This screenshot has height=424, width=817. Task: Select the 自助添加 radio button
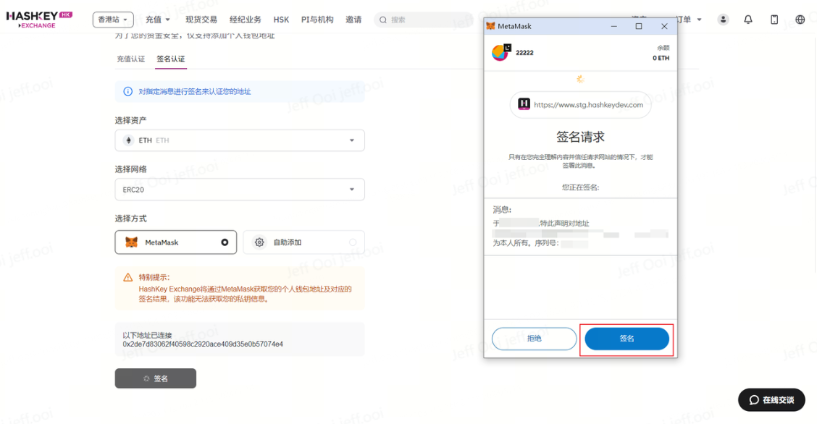pos(353,242)
